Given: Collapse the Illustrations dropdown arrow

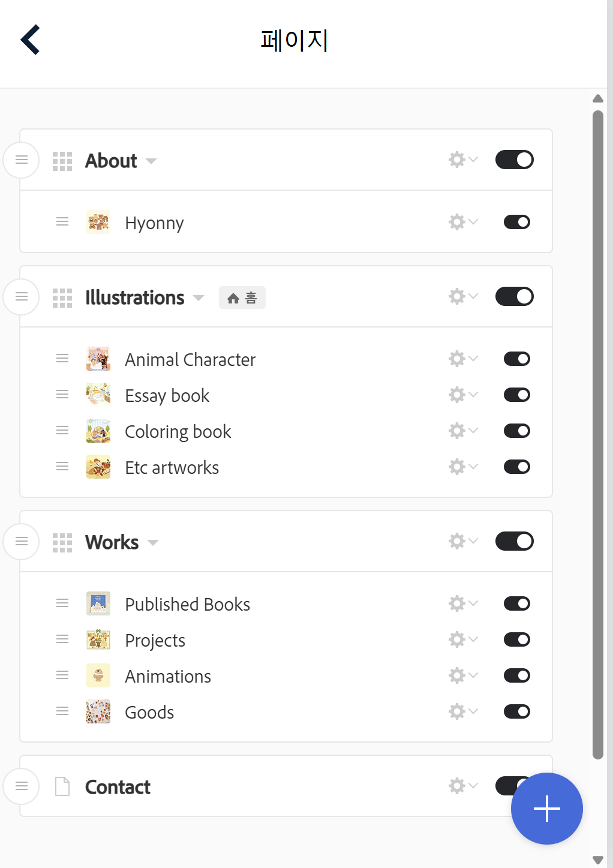Looking at the screenshot, I should point(199,298).
